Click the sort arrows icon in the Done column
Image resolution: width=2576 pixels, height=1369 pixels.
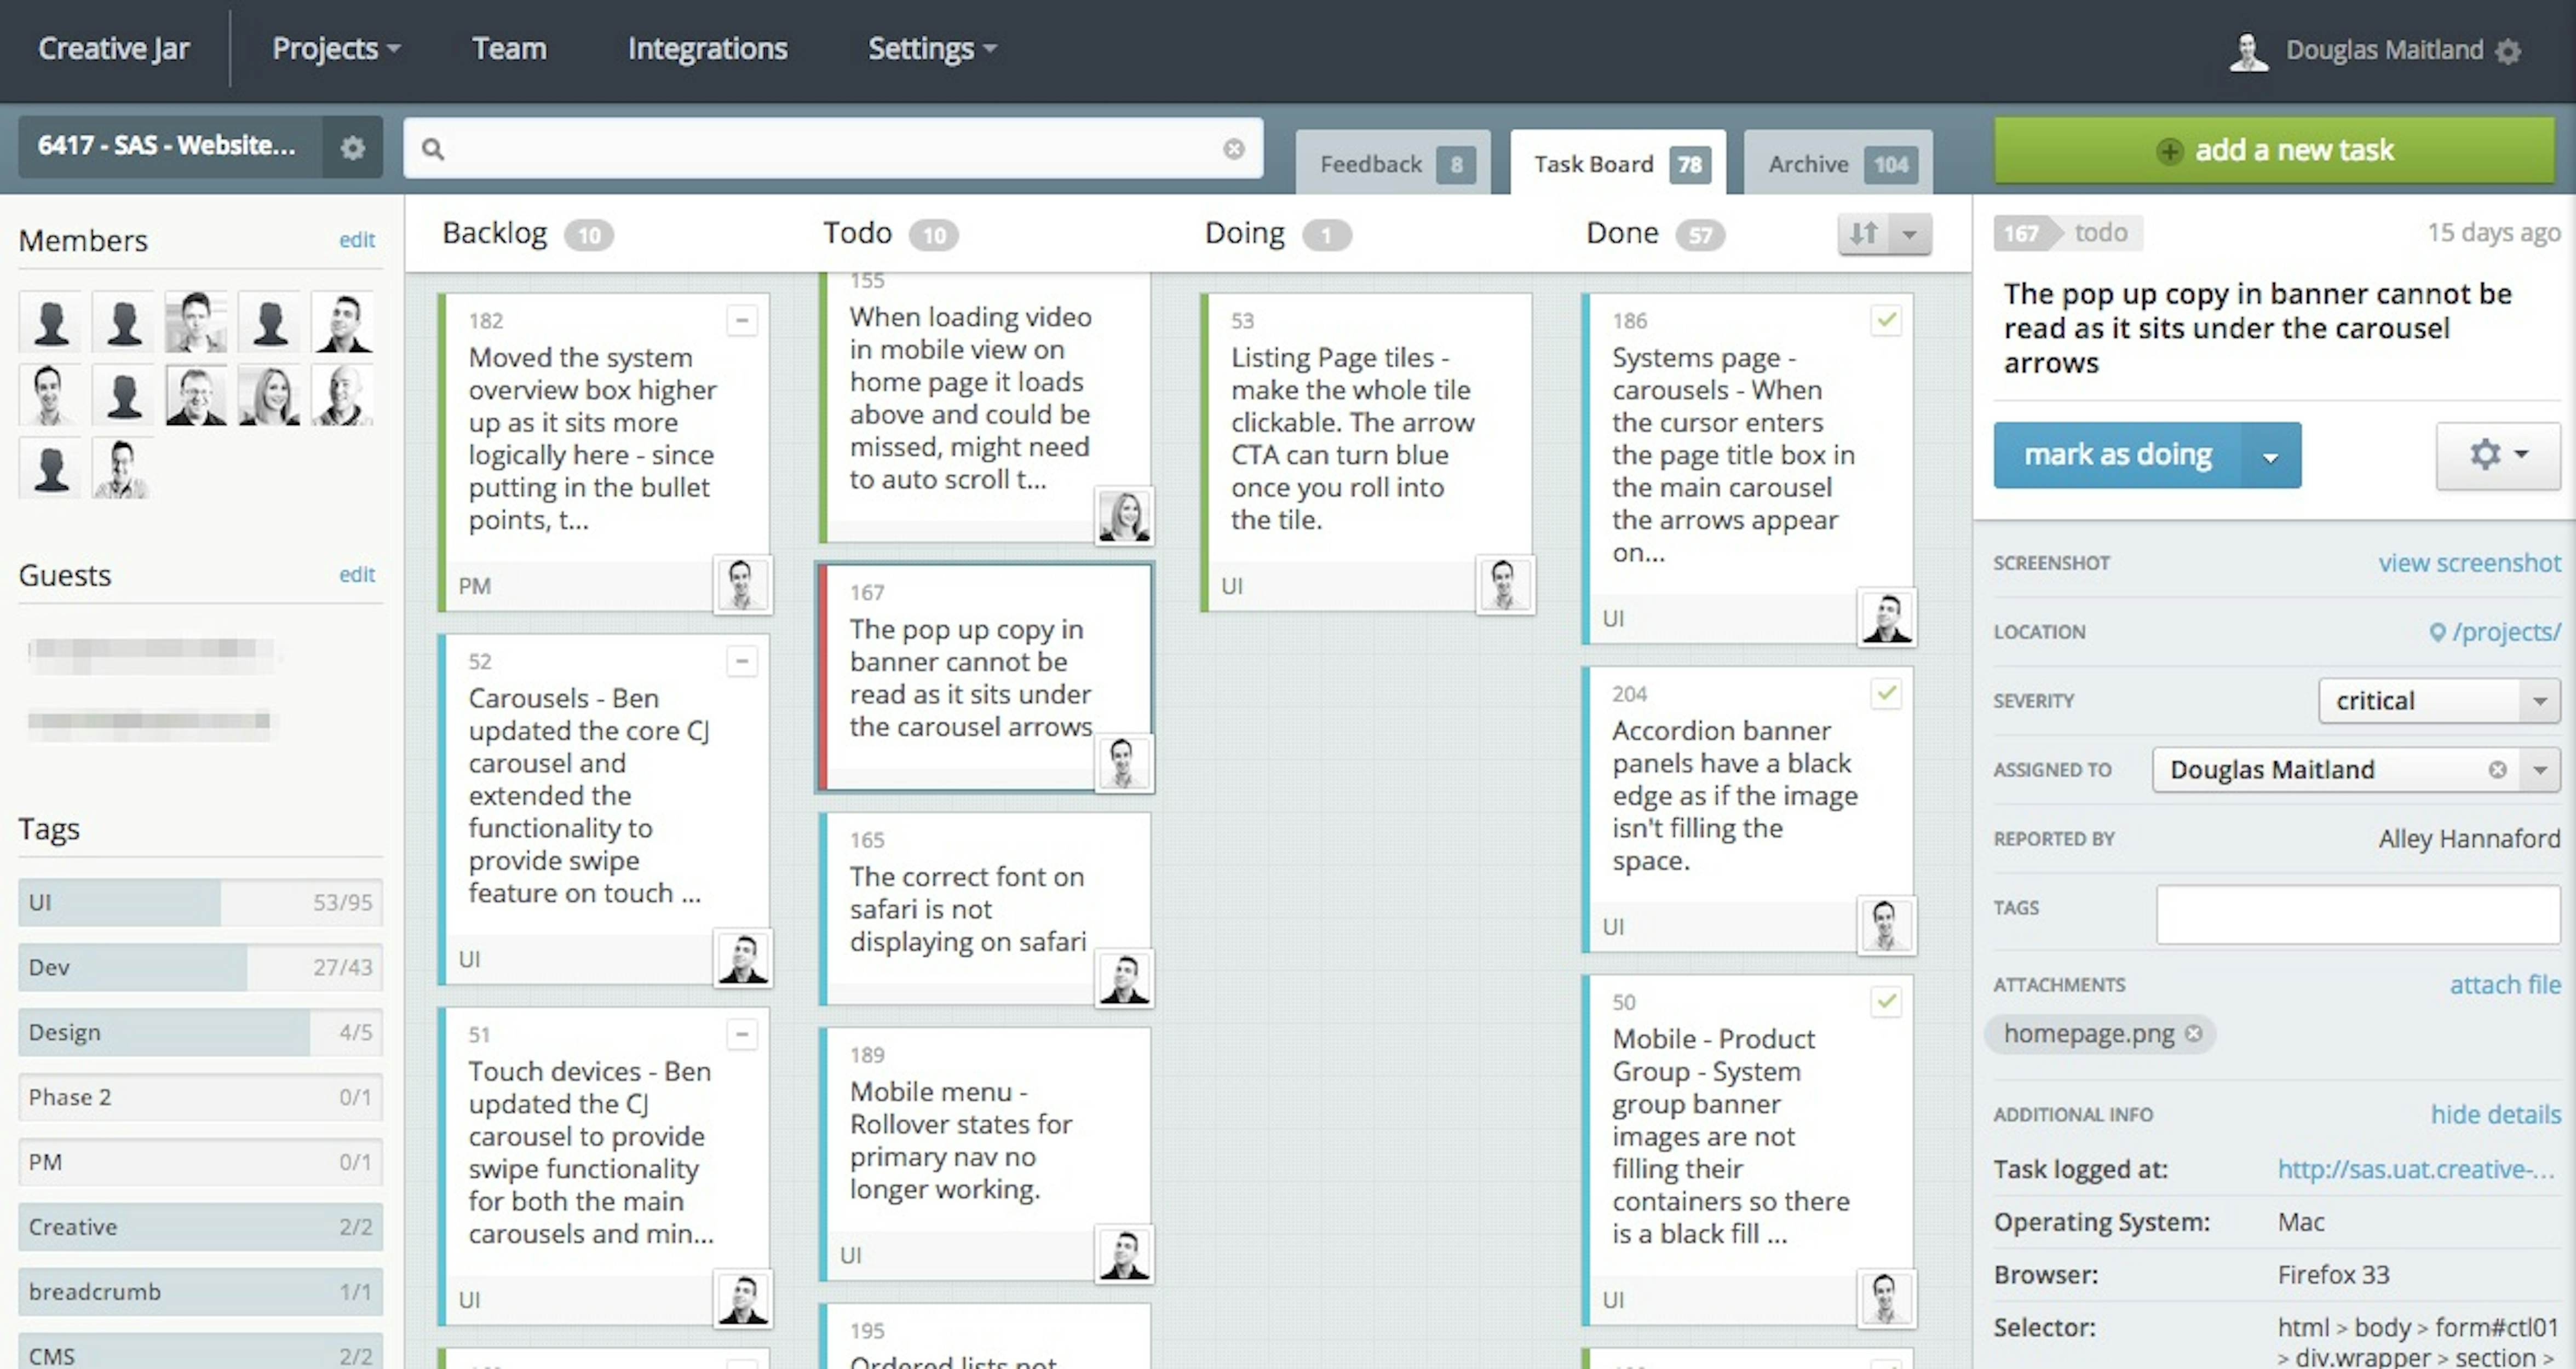pyautogui.click(x=1863, y=233)
